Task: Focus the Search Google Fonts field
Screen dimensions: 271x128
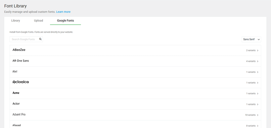Action: click(x=26, y=39)
